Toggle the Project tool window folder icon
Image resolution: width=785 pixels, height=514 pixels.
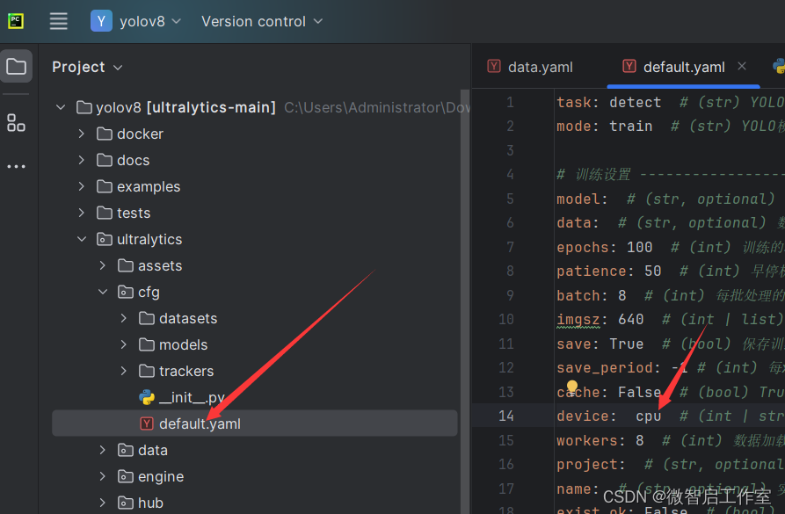tap(17, 66)
